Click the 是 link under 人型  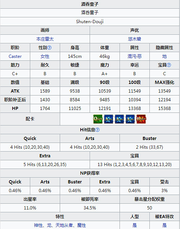[x=135, y=225]
